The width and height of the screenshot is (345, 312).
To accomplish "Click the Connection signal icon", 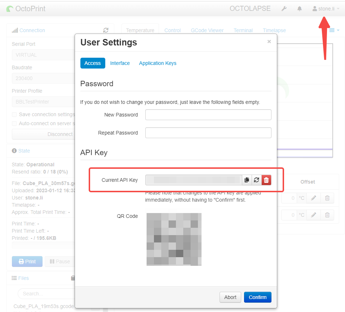I will tap(15, 30).
